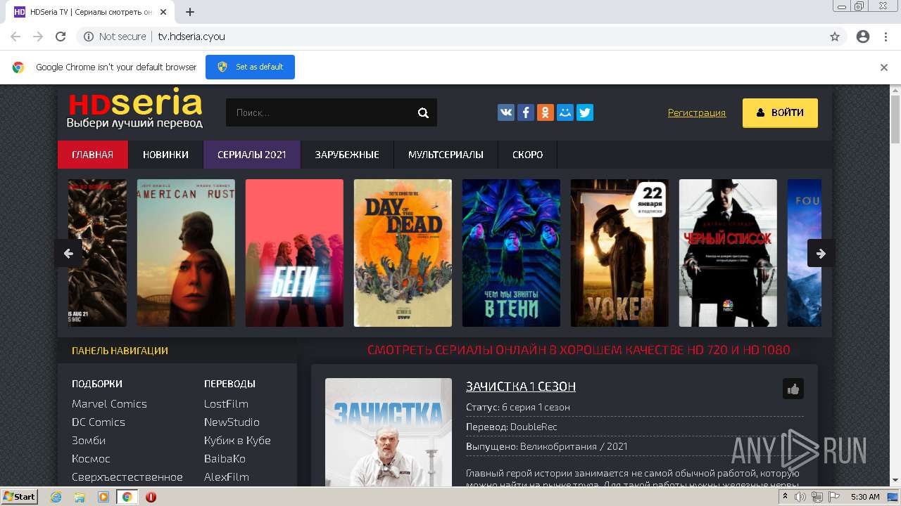Open Day of the Dead poster
Image resolution: width=901 pixels, height=506 pixels.
pos(403,253)
